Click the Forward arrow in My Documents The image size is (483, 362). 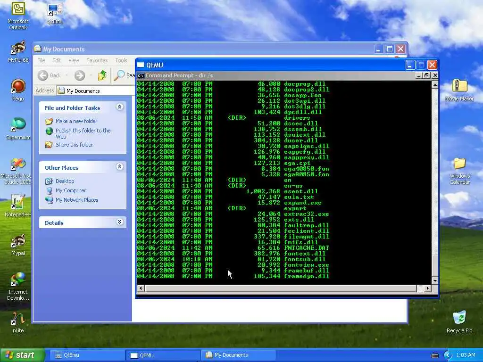[79, 75]
